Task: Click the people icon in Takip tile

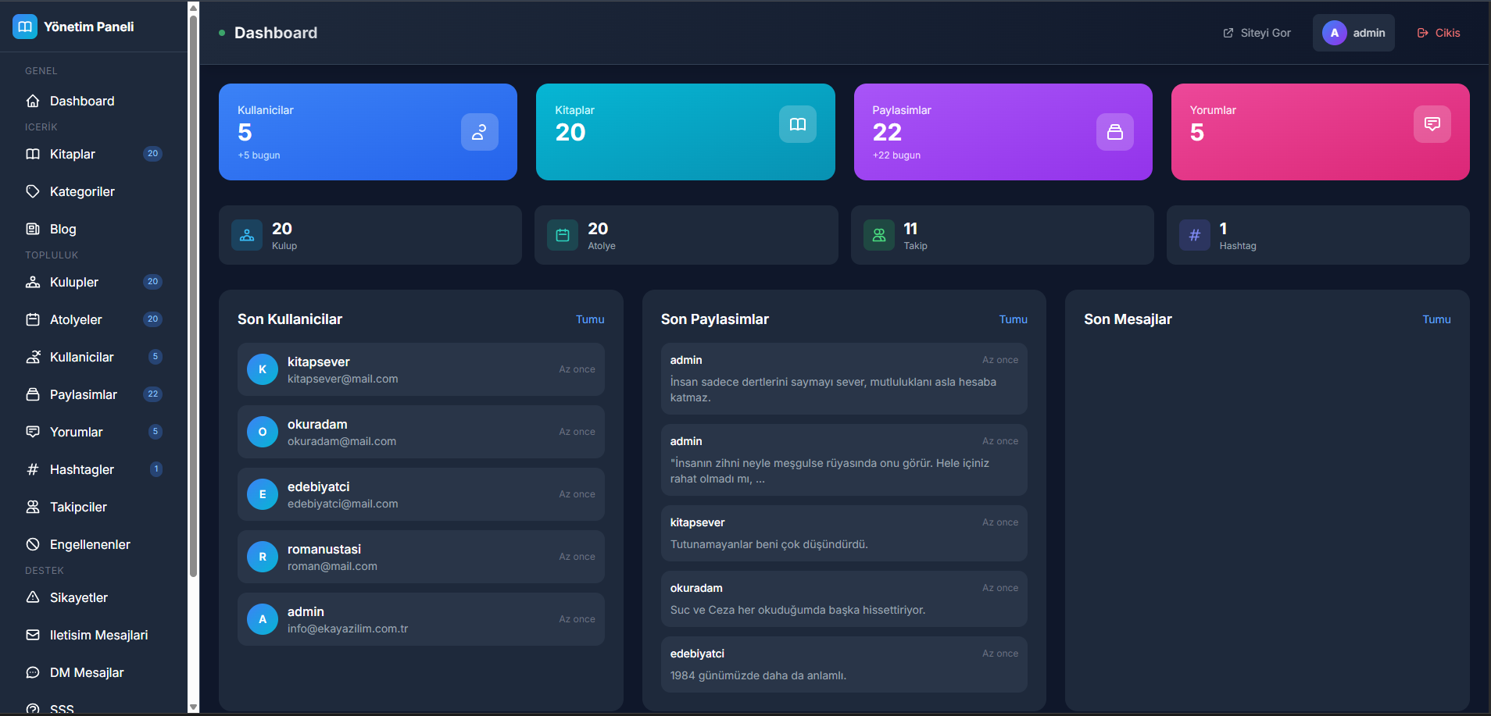Action: [878, 235]
